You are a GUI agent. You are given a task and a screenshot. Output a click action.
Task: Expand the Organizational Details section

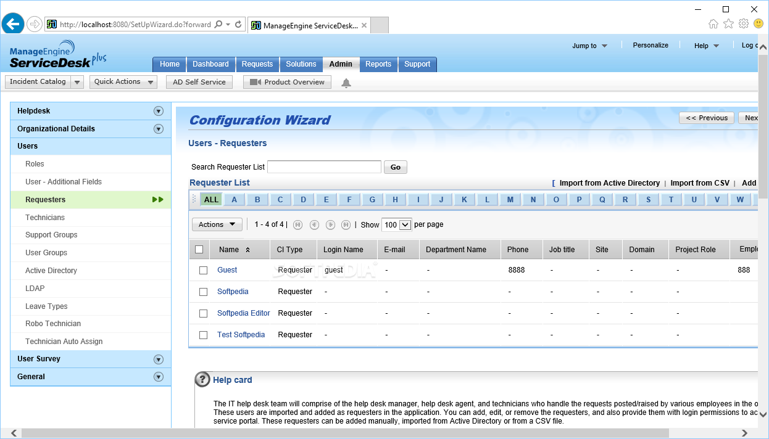coord(159,129)
